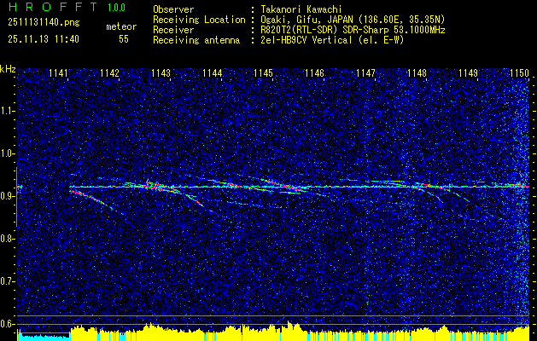Click the Receiving Location field label
Viewport: 537px width, 341px height.
pyautogui.click(x=199, y=20)
